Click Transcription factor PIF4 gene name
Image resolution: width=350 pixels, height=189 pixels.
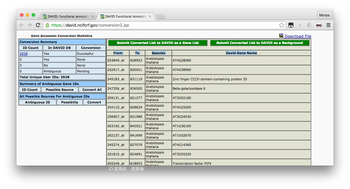tap(192, 164)
